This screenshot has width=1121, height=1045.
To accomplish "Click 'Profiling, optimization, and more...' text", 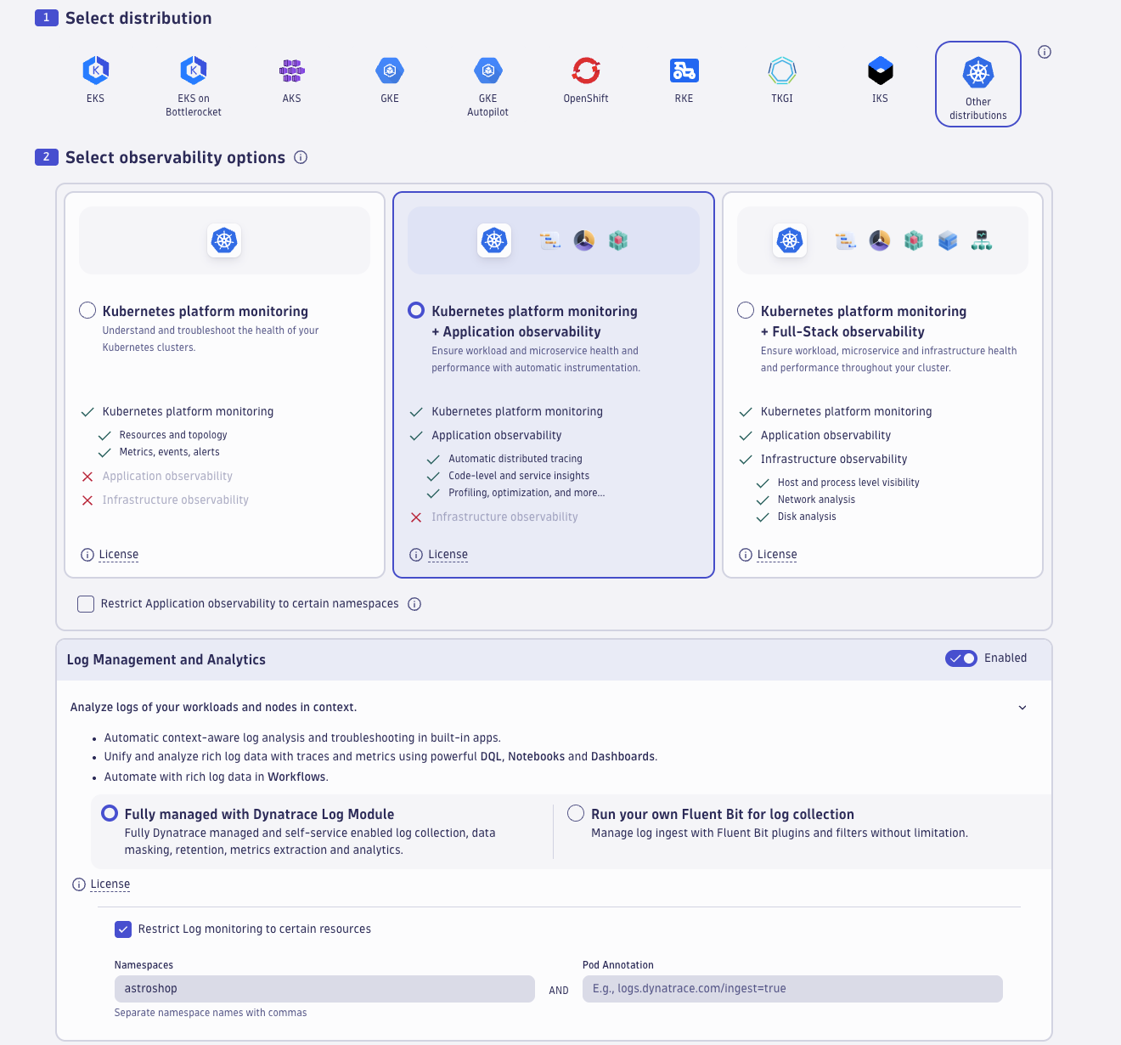I will 527,493.
